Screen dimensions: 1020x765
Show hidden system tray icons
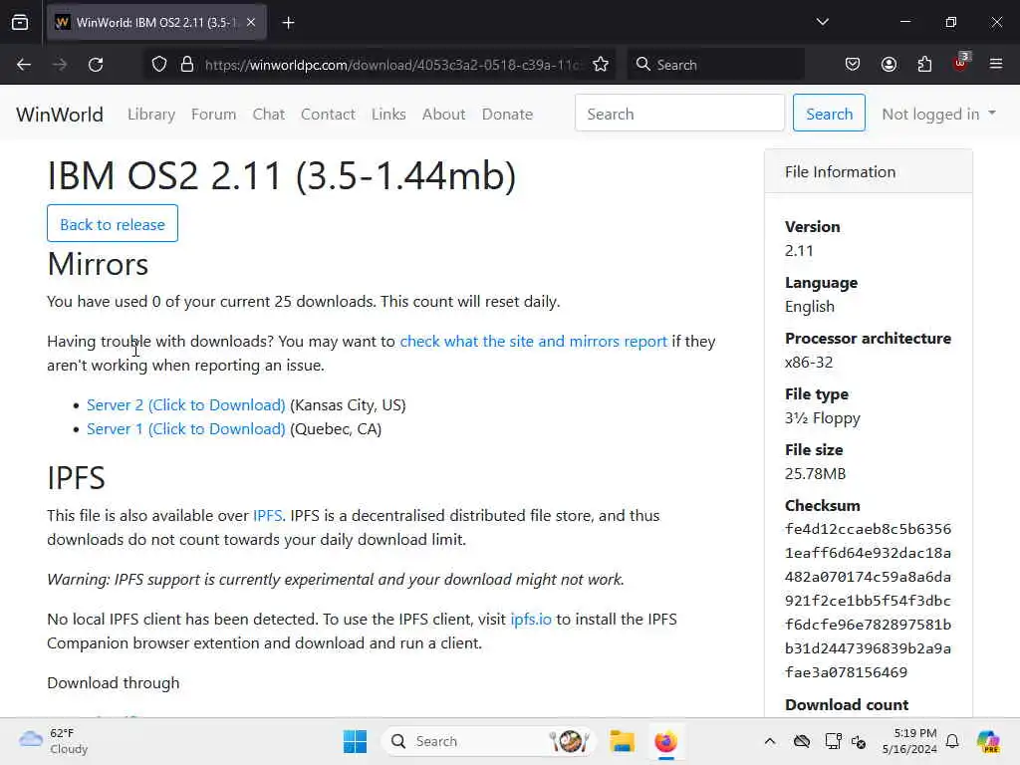pyautogui.click(x=770, y=741)
